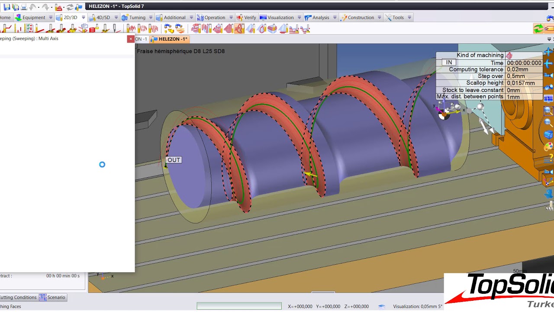Screen dimensions: 554x312
Task: Click the '00 h 00 min 00 s' value
Action: [x=63, y=276]
